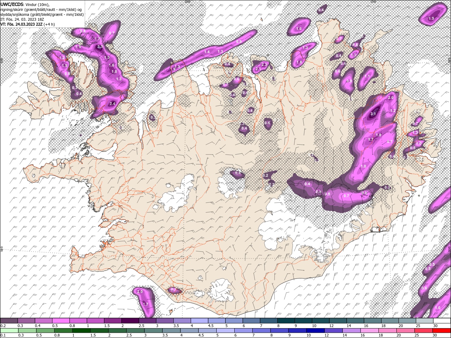Pick the 1 dark green swatch in the lower scale
Image resolution: width=451 pixels, height=338 pixels.
pos(81,330)
